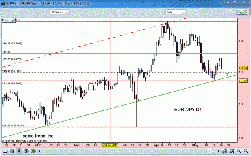Click the 'EUR /JPY D1' text annotation
Screen dimensions: 251x156
pos(188,110)
